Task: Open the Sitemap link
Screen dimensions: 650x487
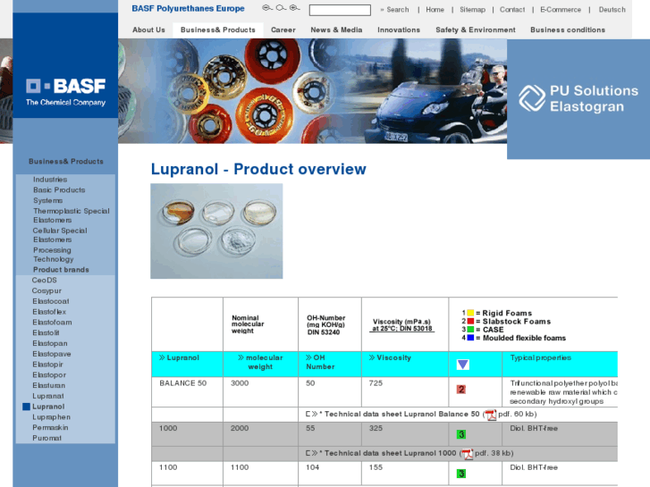Action: 473,10
